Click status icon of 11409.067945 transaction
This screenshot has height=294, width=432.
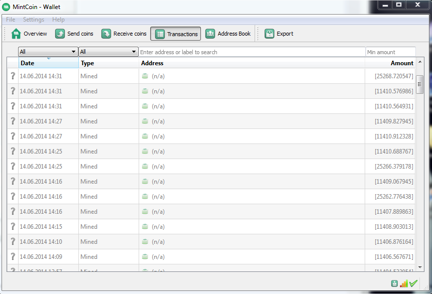[x=13, y=182]
